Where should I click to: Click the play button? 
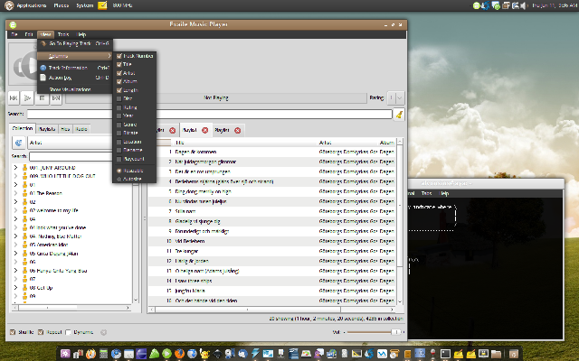pyautogui.click(x=27, y=98)
